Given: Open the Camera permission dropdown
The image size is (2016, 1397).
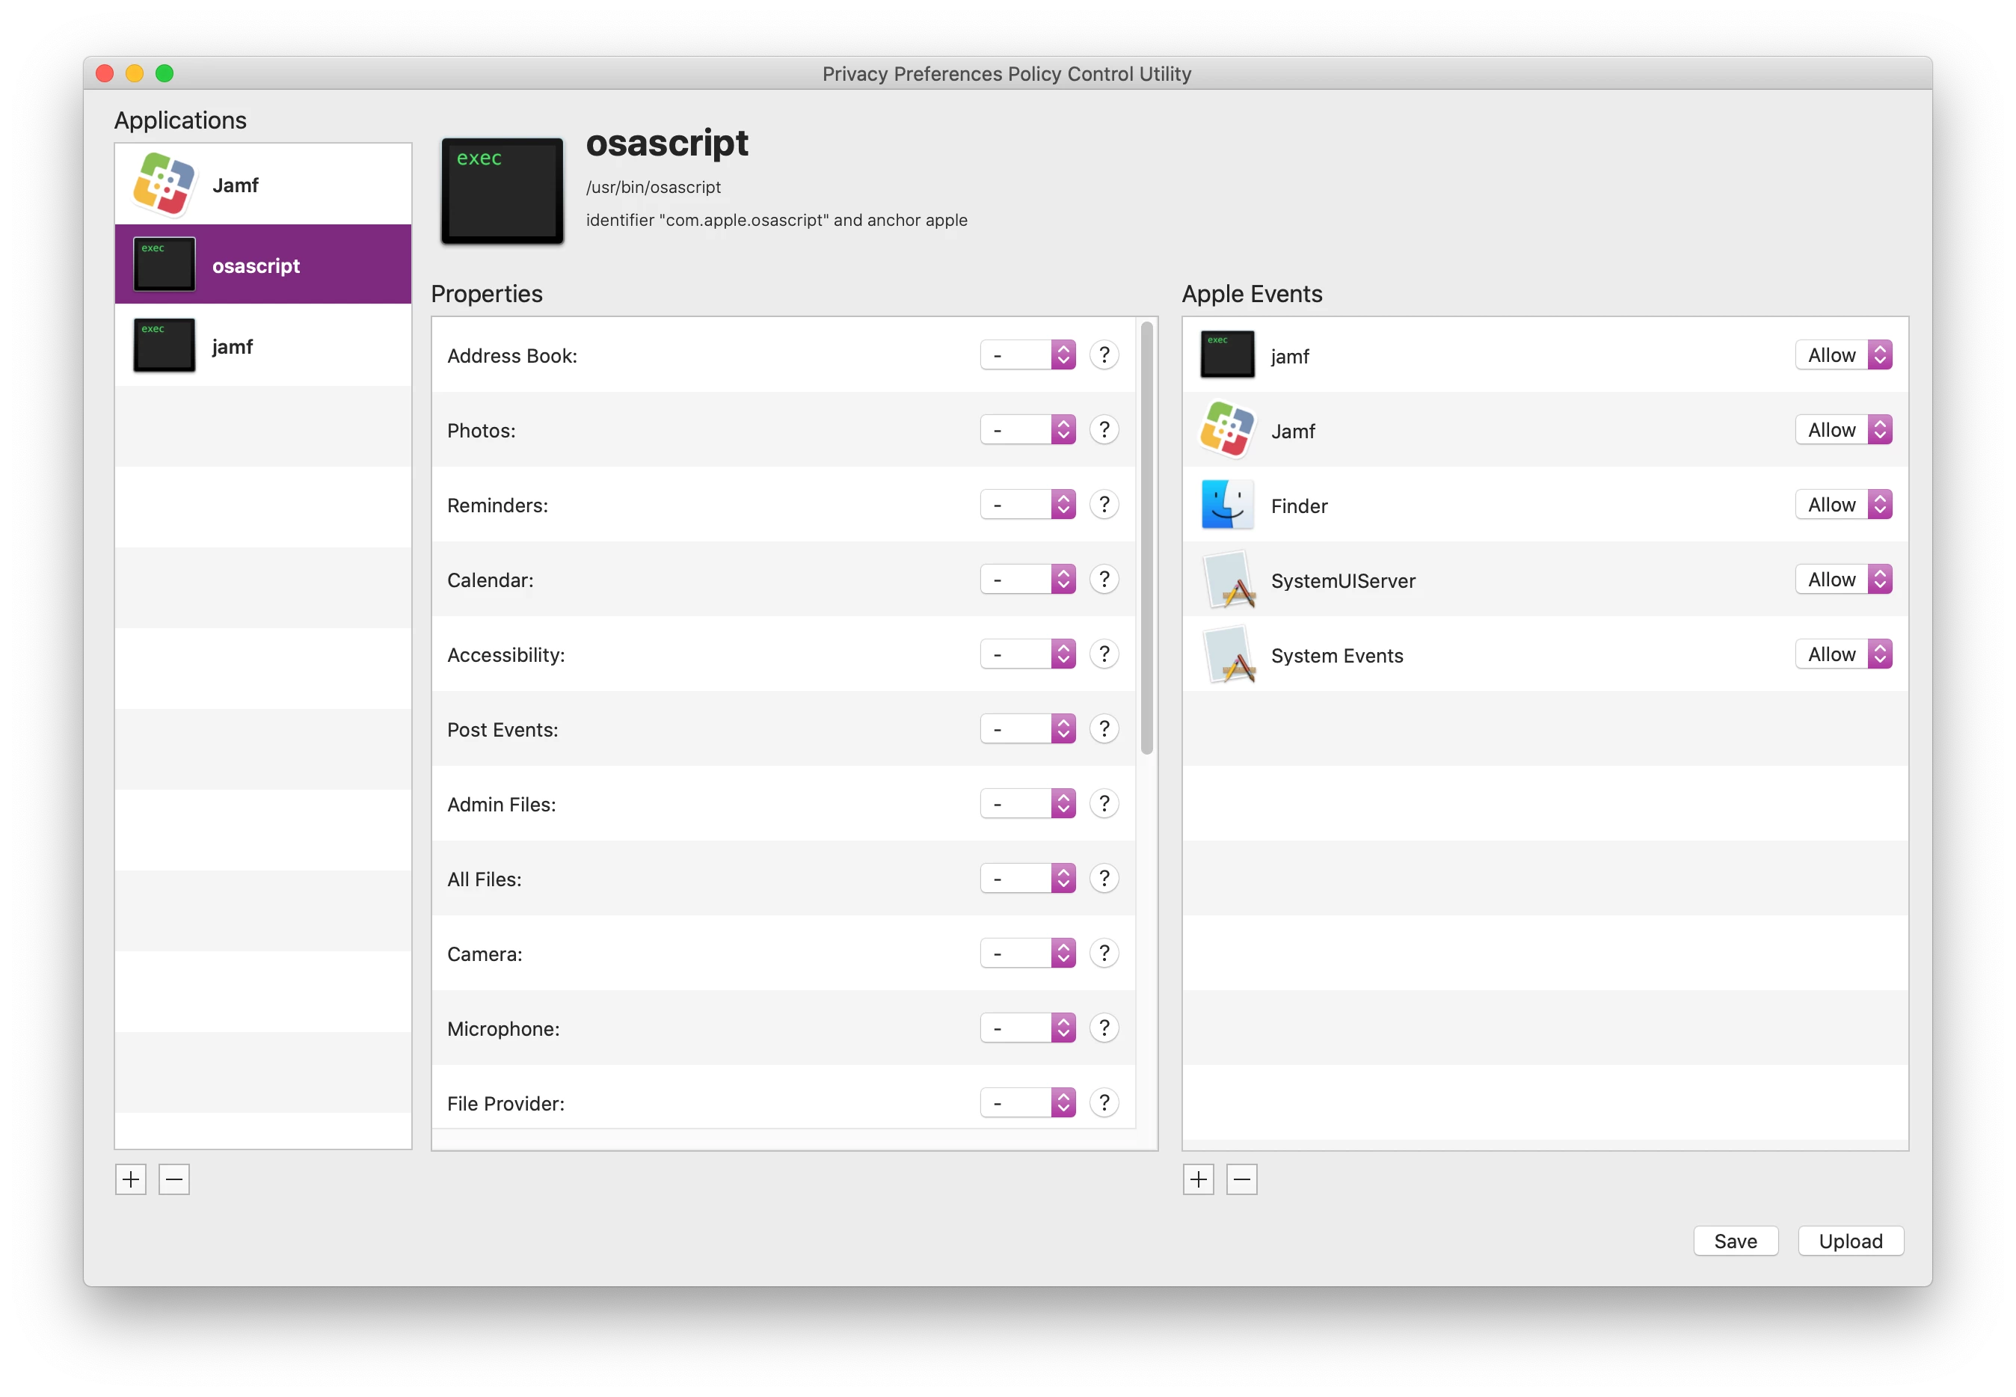Looking at the screenshot, I should point(1028,954).
